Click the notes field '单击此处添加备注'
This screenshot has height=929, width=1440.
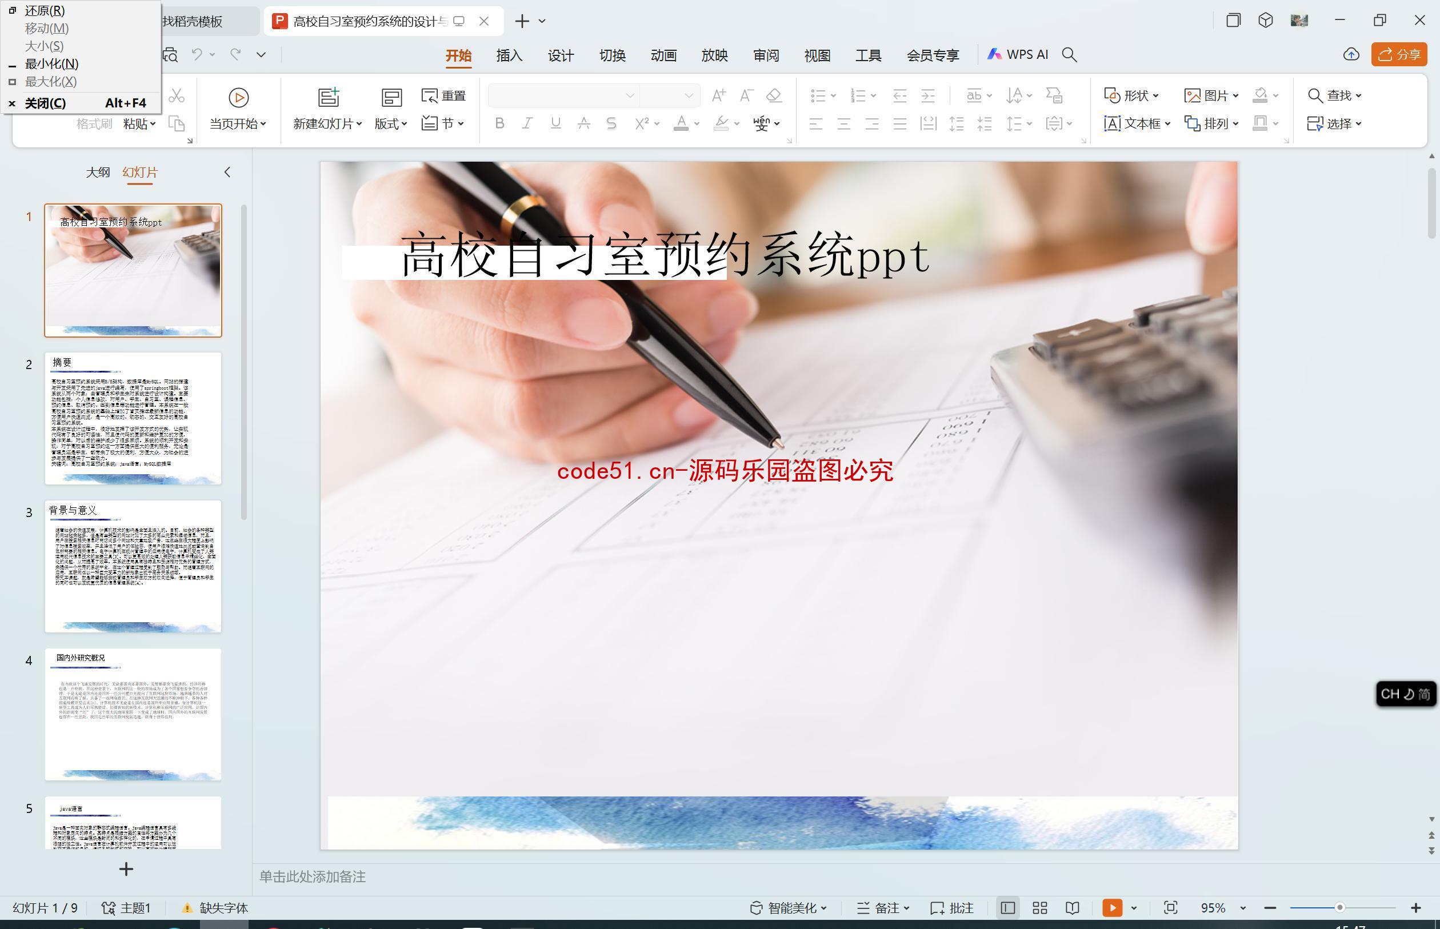coord(313,876)
